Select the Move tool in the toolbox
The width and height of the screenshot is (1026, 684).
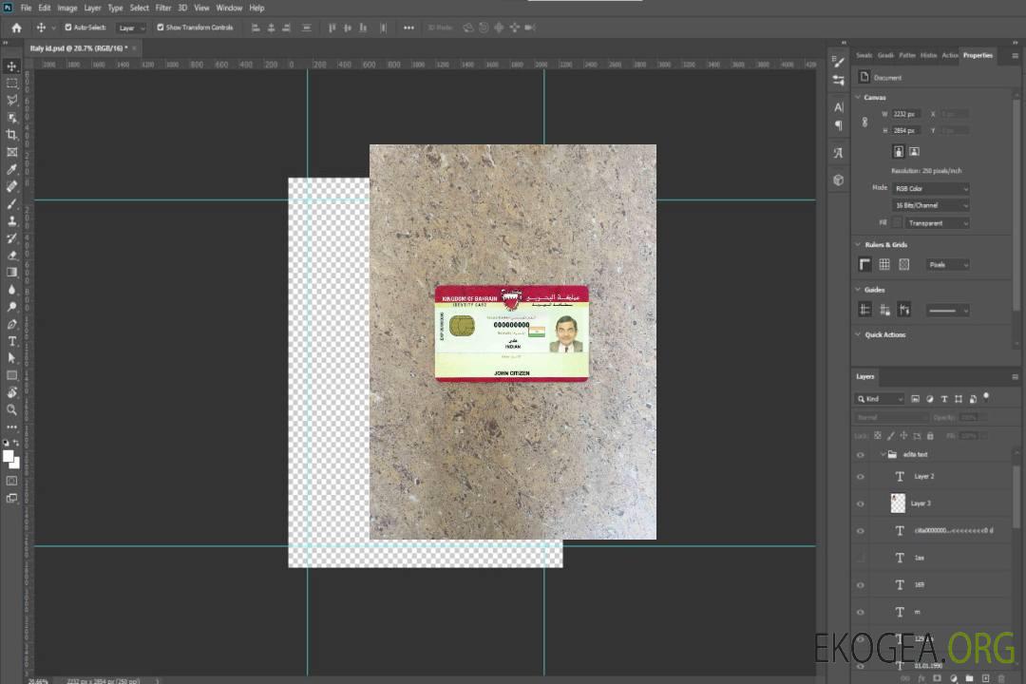click(x=11, y=66)
